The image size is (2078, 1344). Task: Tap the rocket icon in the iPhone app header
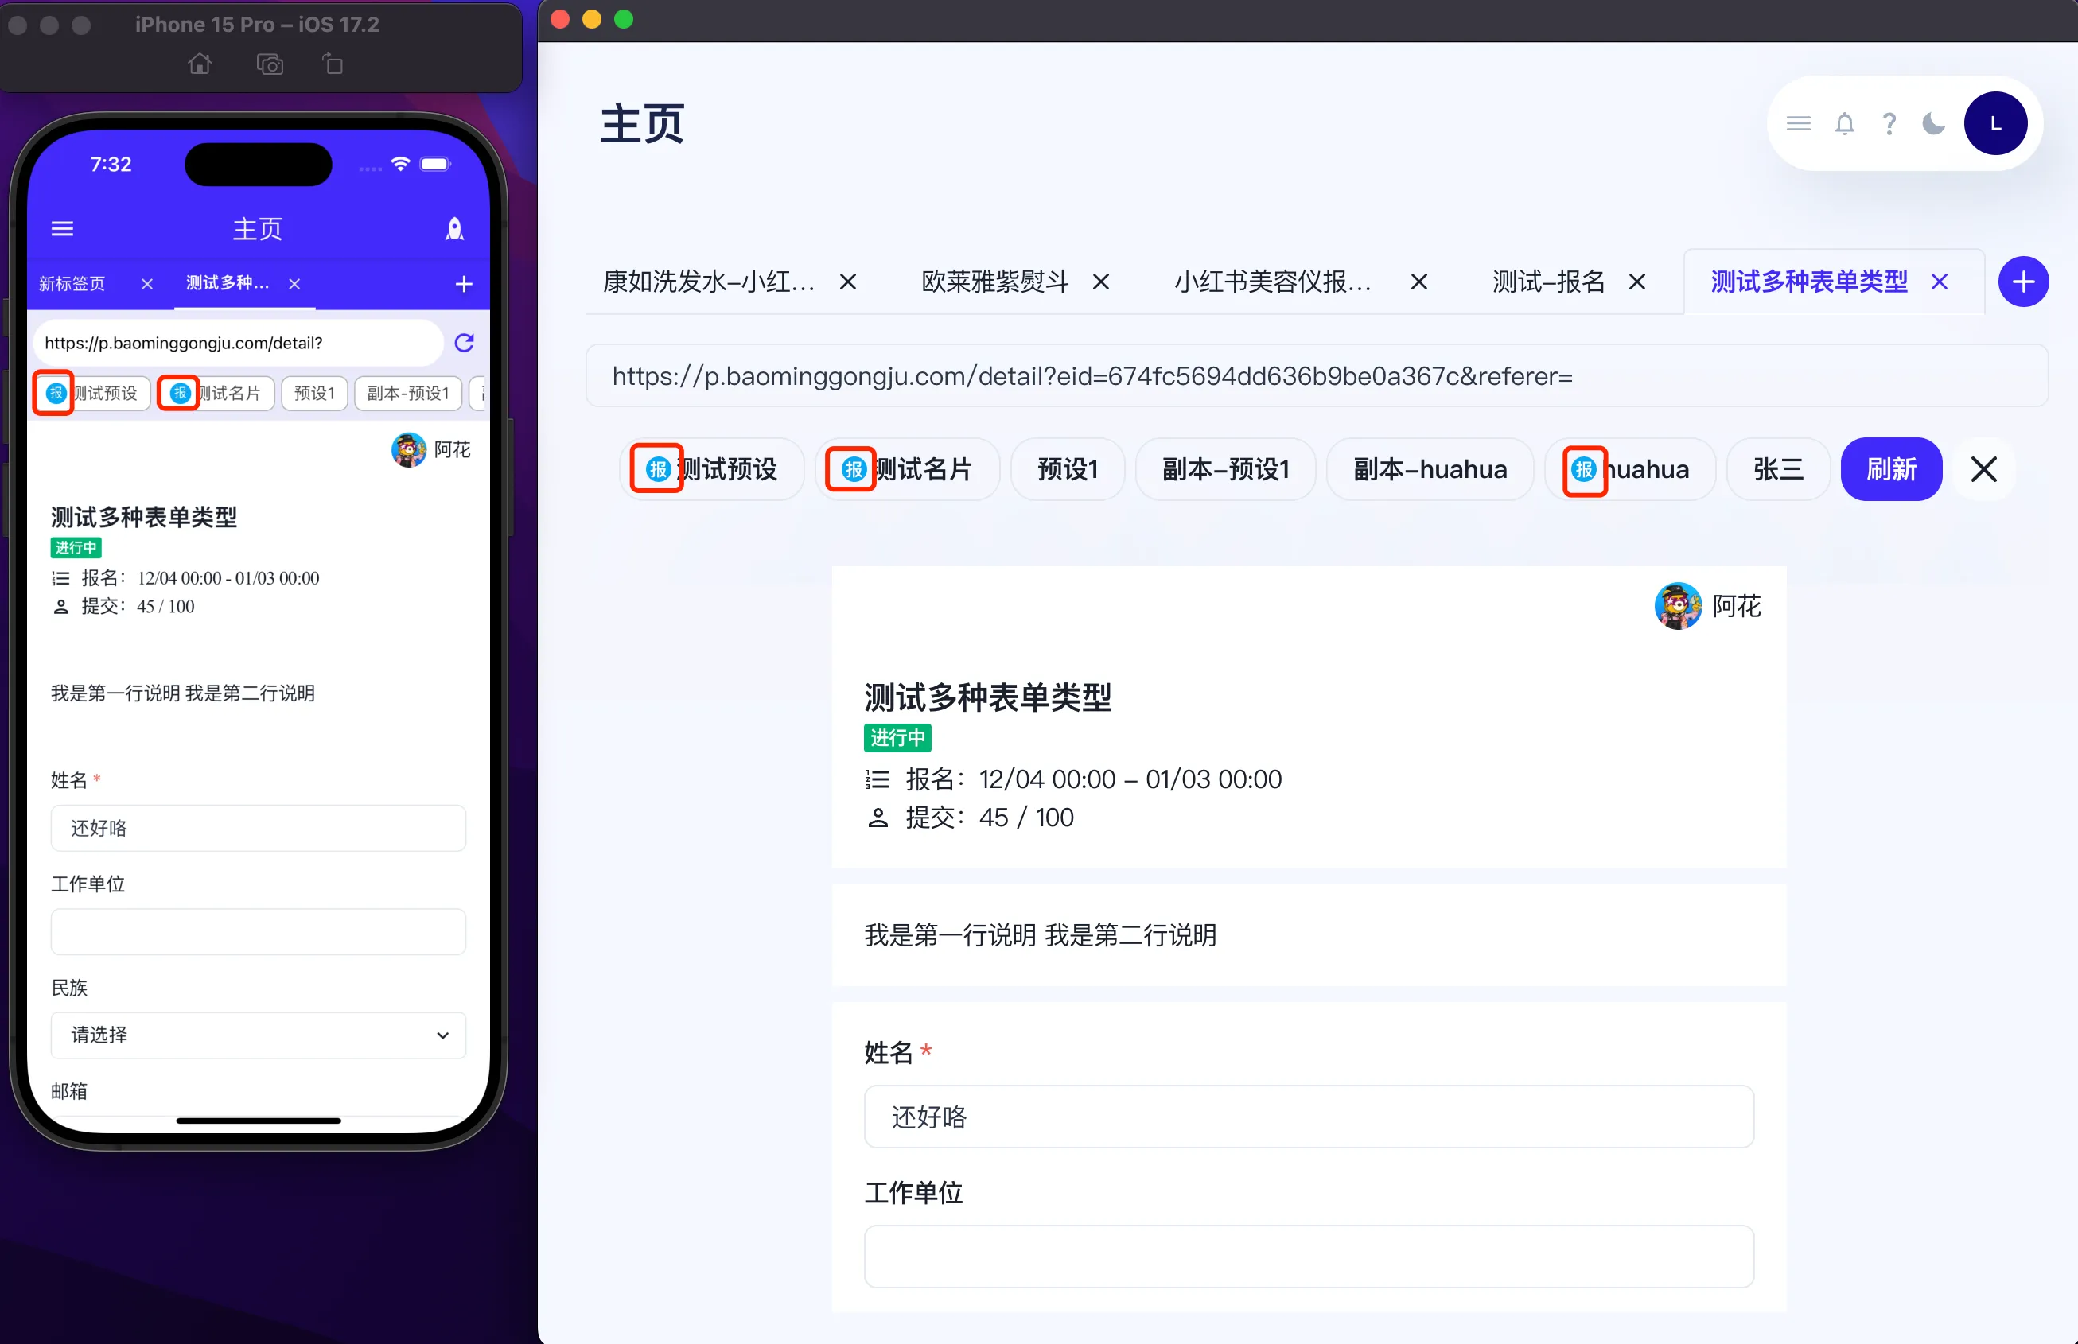point(455,229)
